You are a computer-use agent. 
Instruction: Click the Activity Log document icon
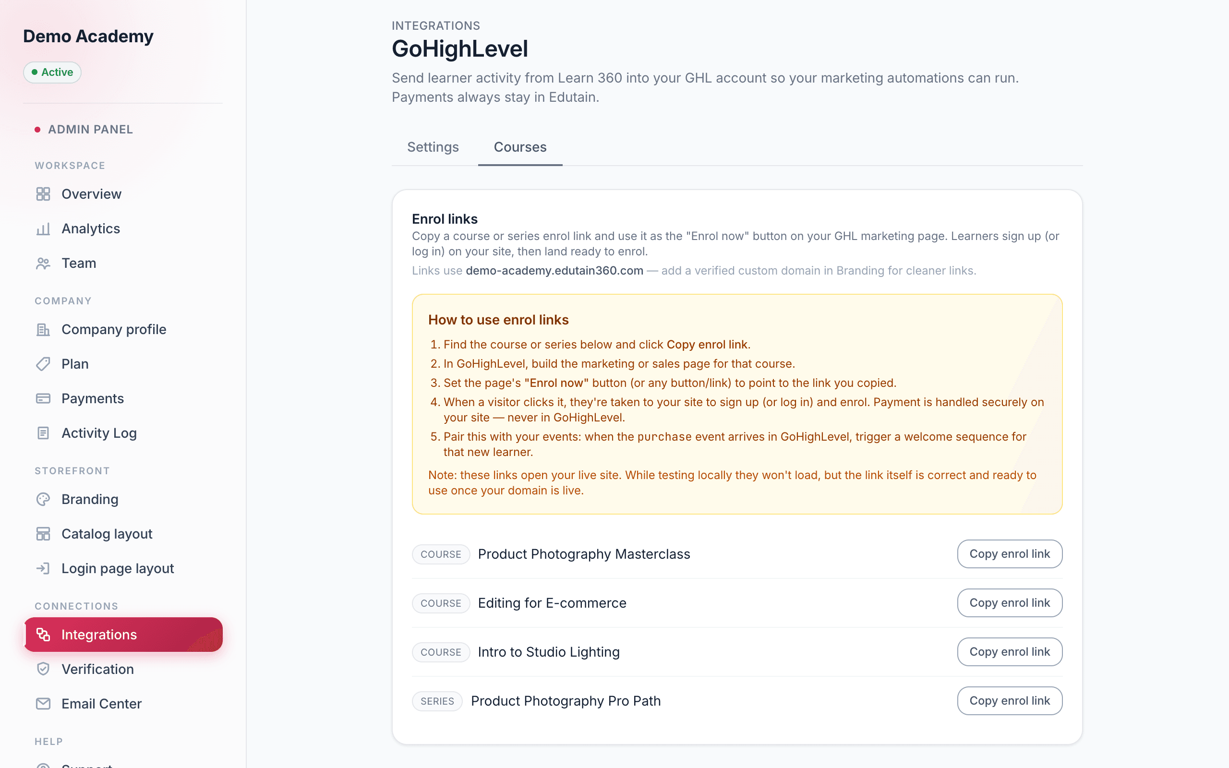(x=43, y=433)
